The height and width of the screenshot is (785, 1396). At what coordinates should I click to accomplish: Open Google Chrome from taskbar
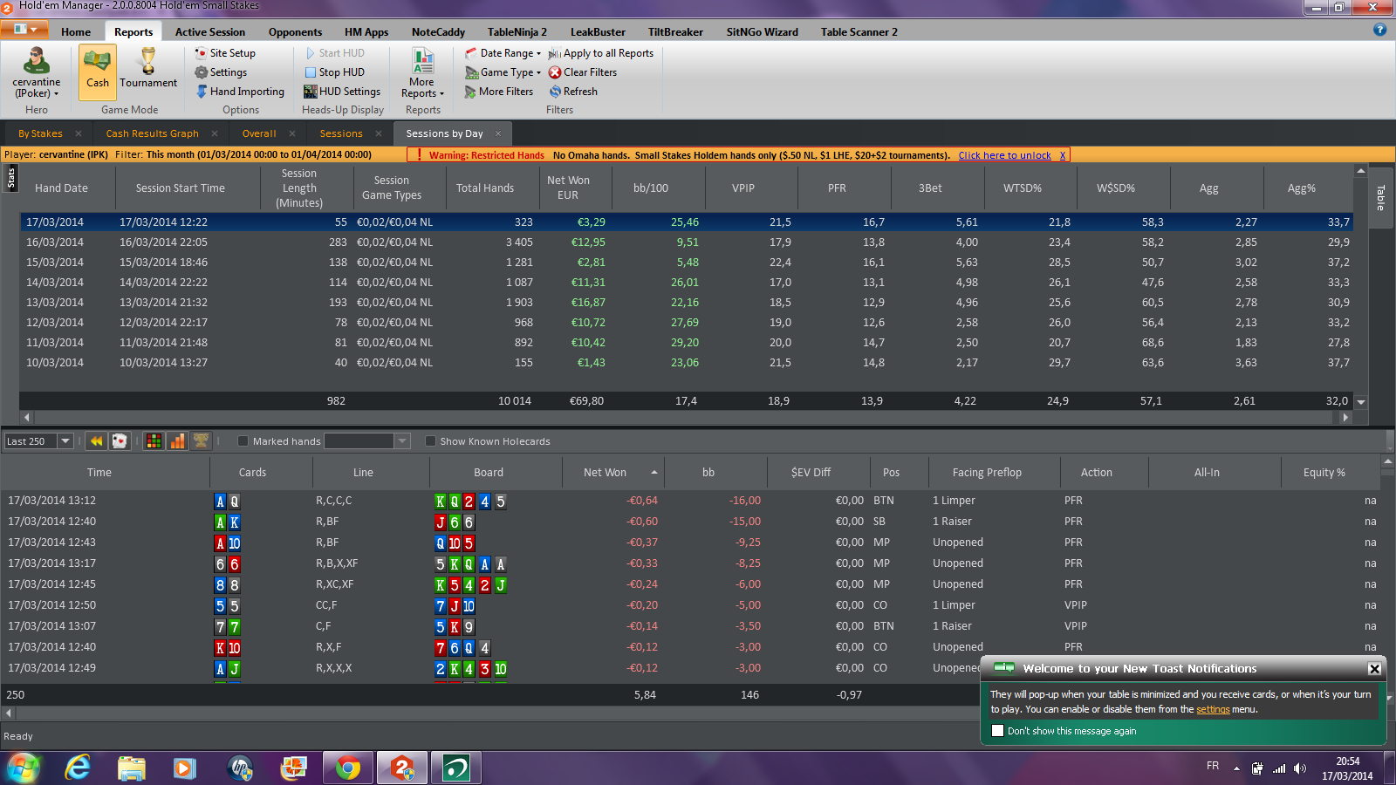pos(348,768)
